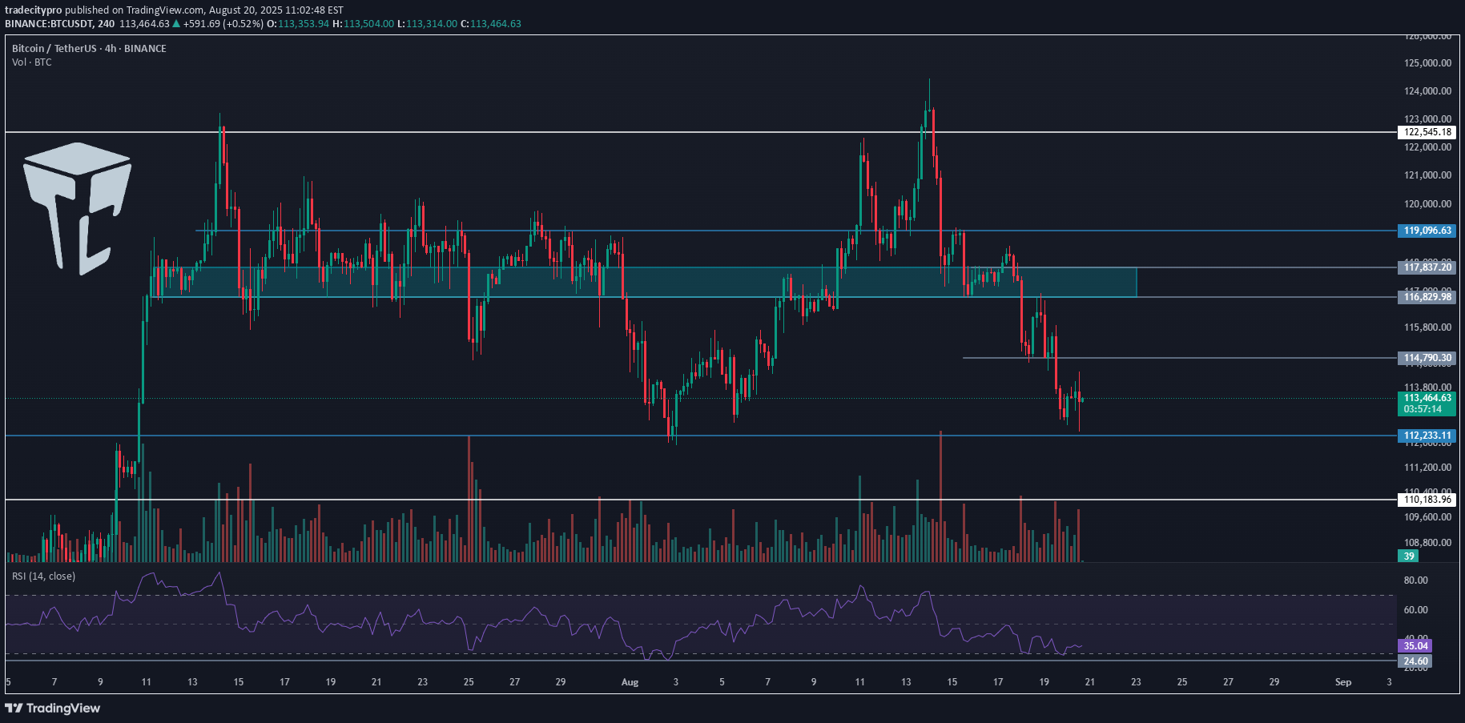Click the 117,837.20 zone price label

point(1427,267)
